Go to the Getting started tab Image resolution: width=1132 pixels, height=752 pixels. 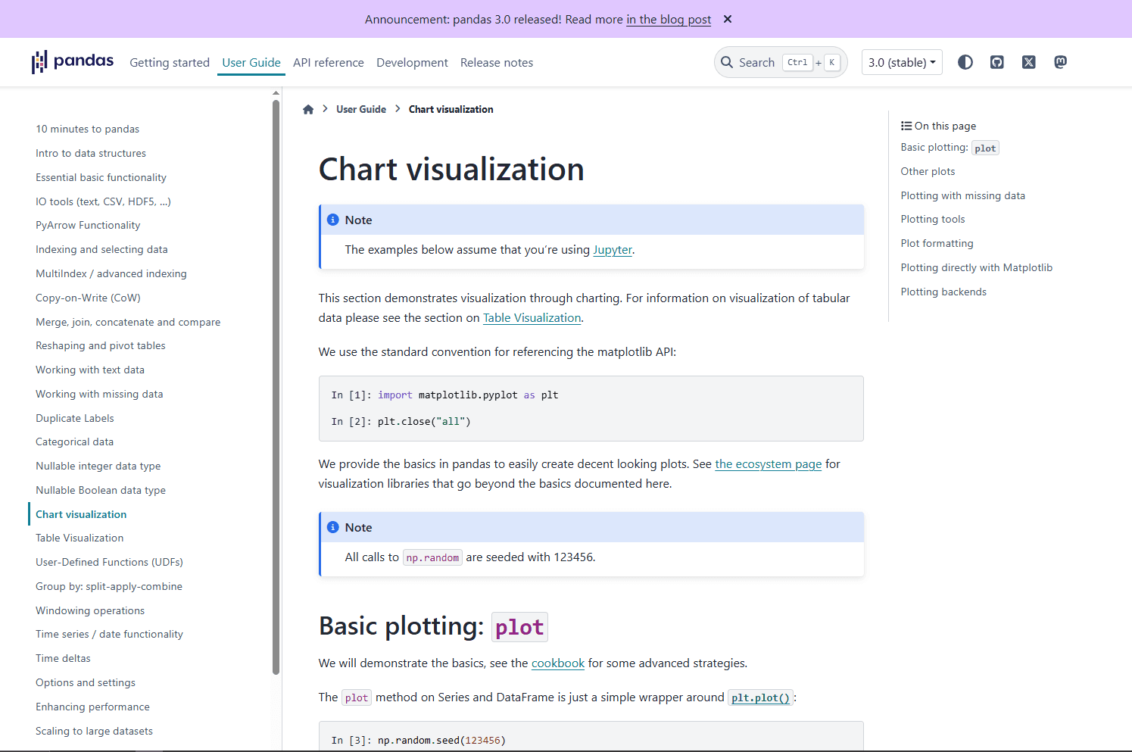pyautogui.click(x=170, y=62)
